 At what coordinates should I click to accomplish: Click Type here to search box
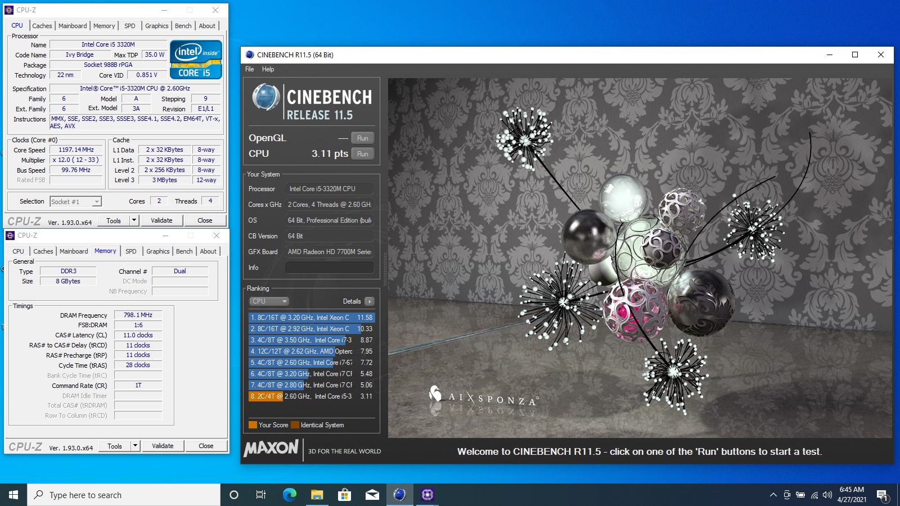point(124,495)
